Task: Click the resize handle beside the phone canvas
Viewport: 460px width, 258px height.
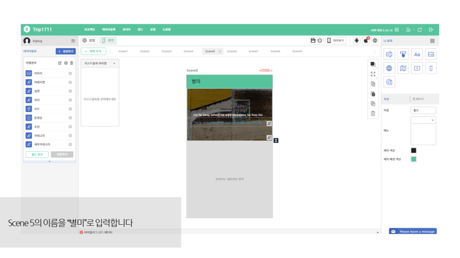Action: (x=276, y=141)
